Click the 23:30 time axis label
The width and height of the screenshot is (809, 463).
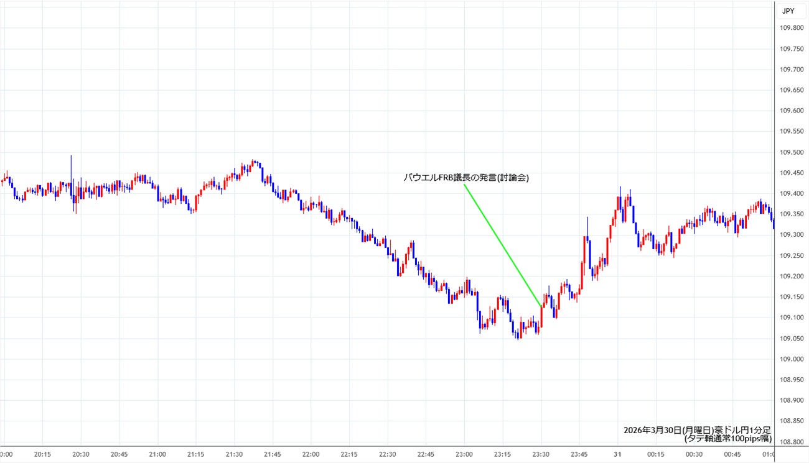(x=541, y=454)
